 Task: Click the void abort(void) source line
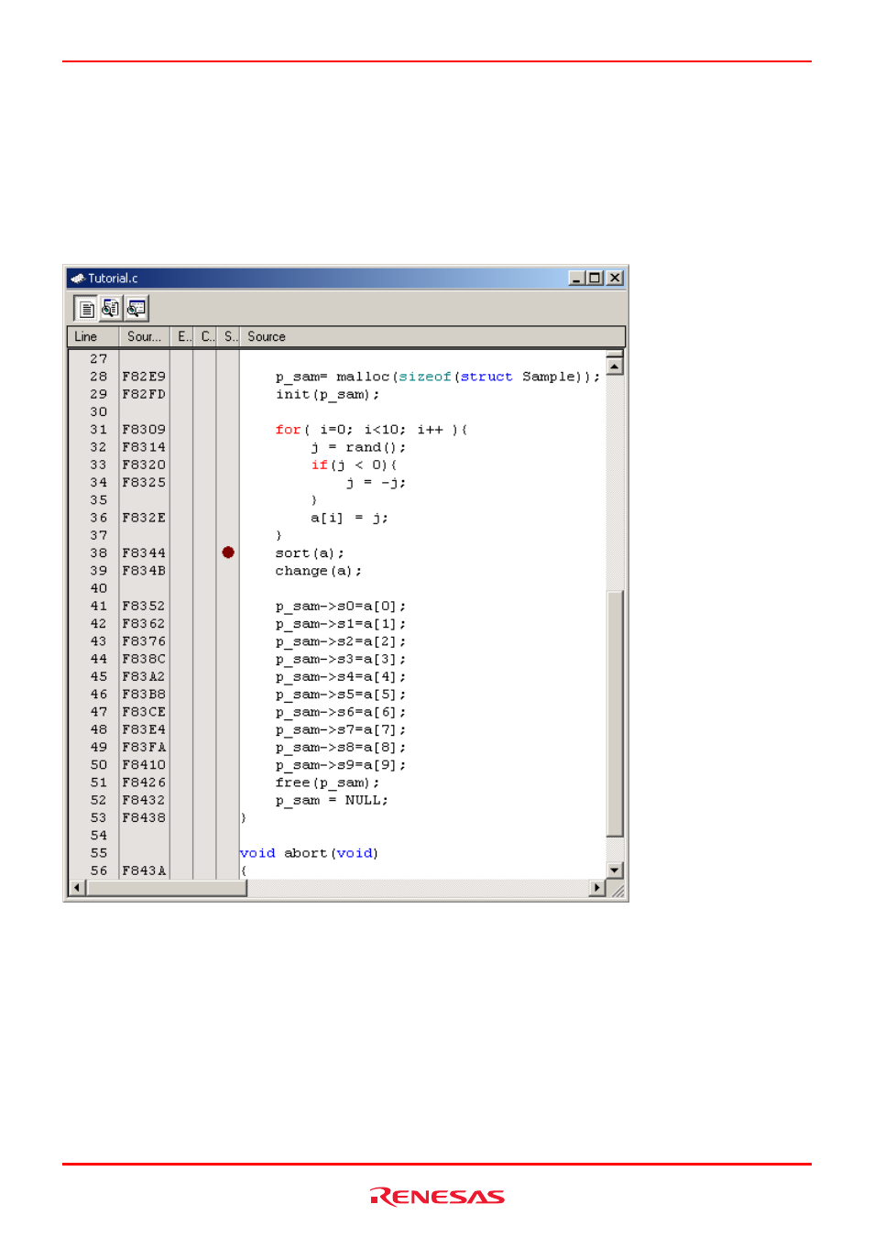click(x=309, y=853)
